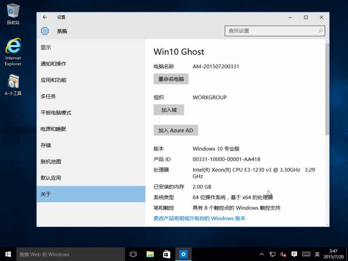Screen dimensions: 348x261
Task: Click the 2.00 GB memory value
Action: 202,187
